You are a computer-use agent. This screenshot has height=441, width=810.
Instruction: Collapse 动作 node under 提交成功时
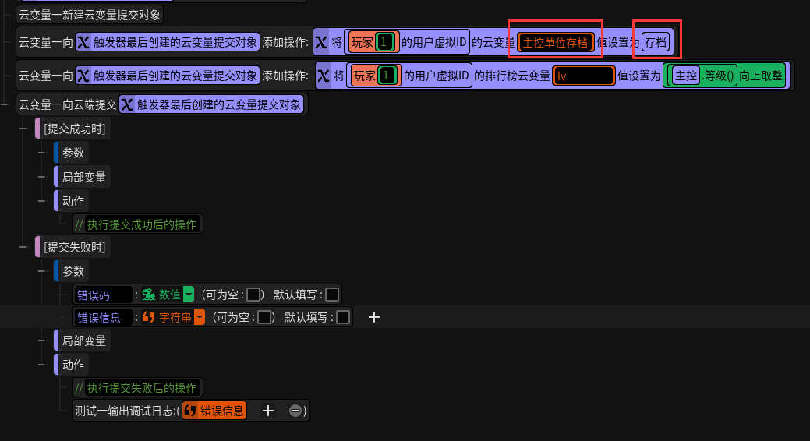(x=41, y=201)
